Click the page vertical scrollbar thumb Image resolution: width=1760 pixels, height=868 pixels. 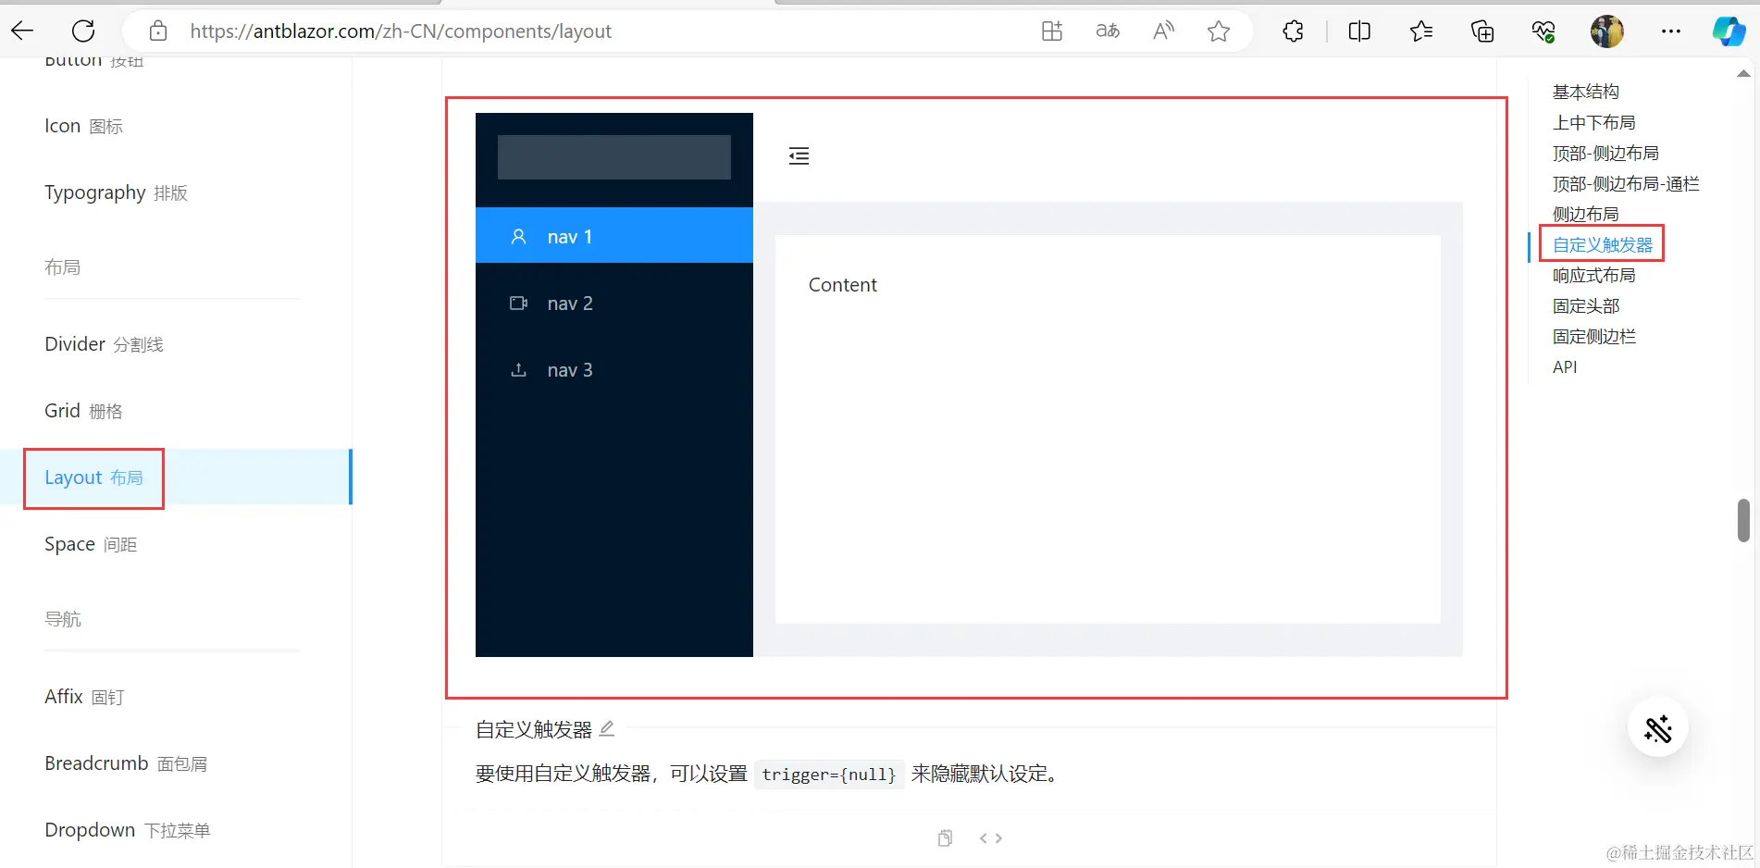tap(1743, 520)
